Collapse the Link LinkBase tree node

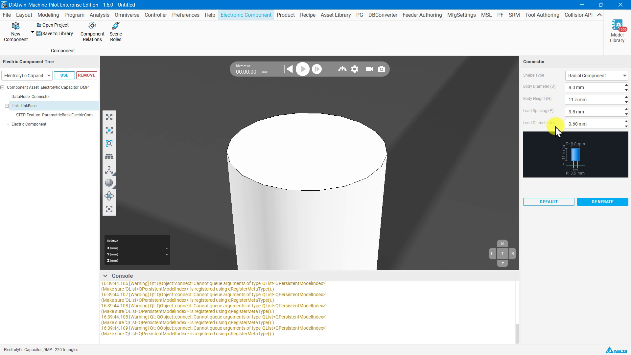point(7,106)
